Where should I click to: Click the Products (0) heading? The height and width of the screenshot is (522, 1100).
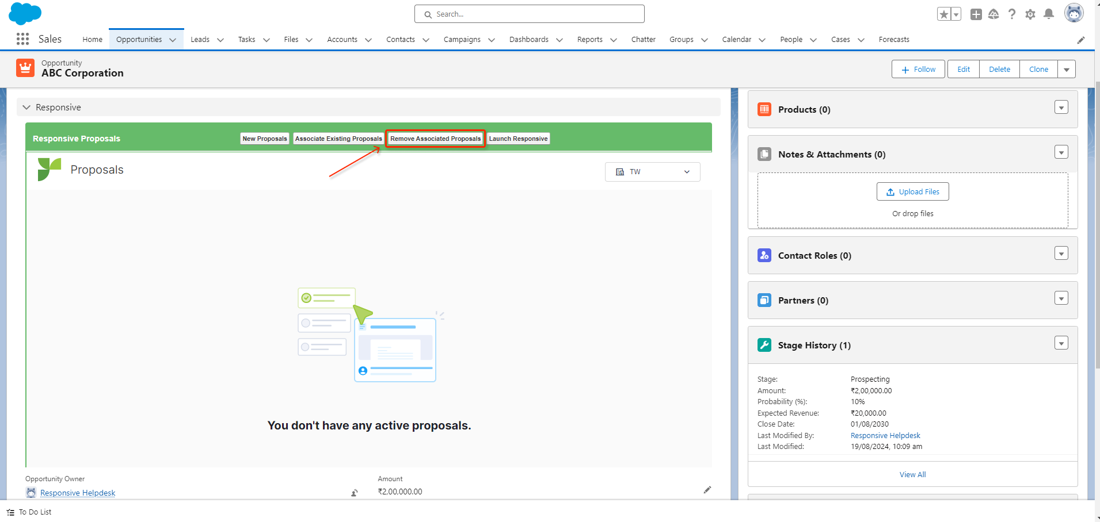pos(804,109)
